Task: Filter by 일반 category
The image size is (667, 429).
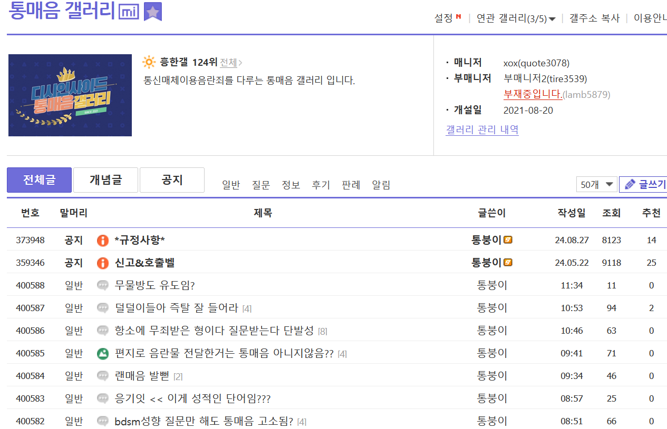Action: [231, 185]
